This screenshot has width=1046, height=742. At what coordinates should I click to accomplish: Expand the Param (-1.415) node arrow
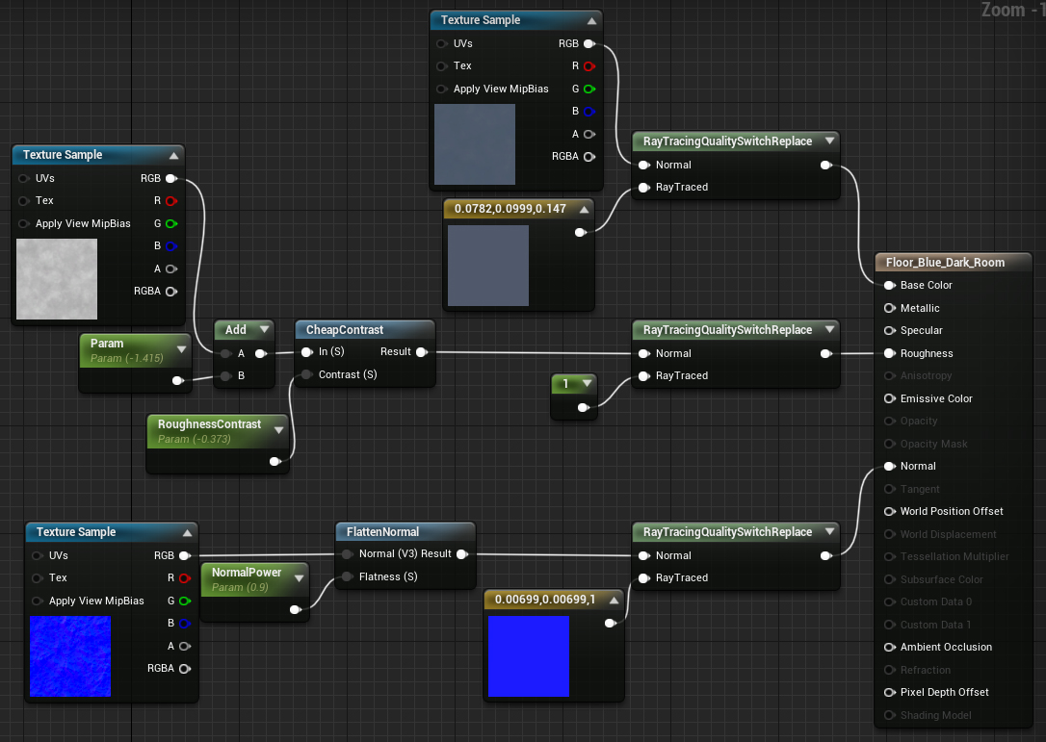(181, 349)
